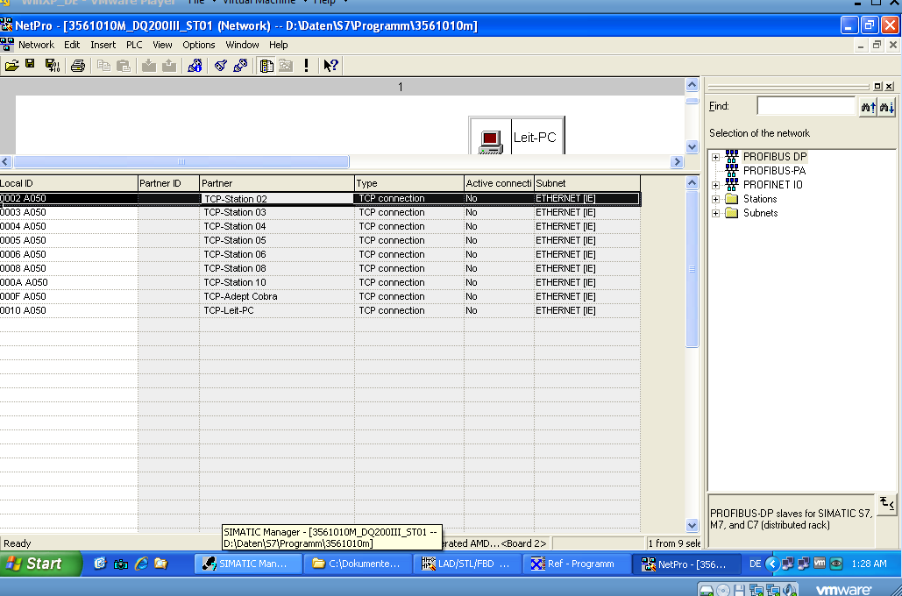Click the exclamation mark toolbar icon

click(306, 66)
